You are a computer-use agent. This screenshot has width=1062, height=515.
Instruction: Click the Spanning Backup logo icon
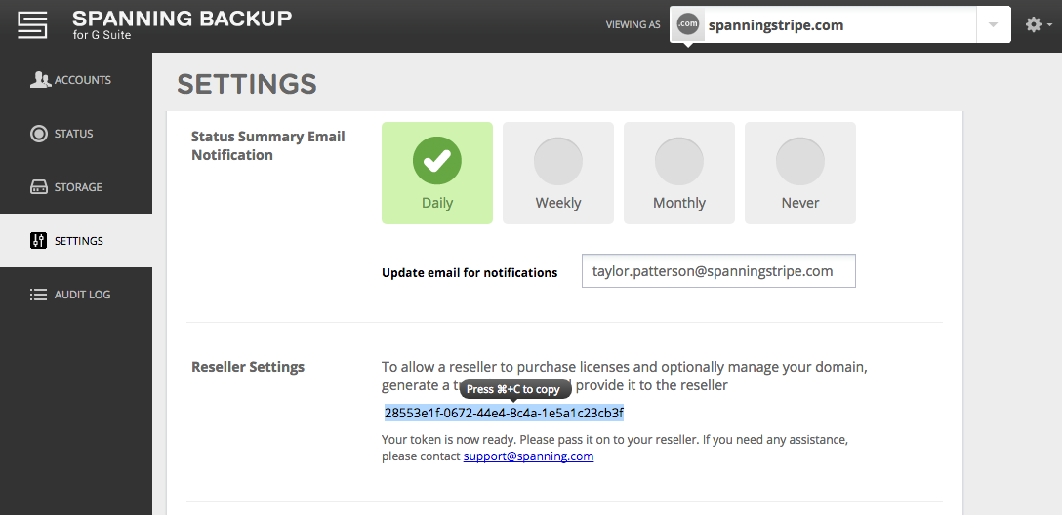point(32,25)
